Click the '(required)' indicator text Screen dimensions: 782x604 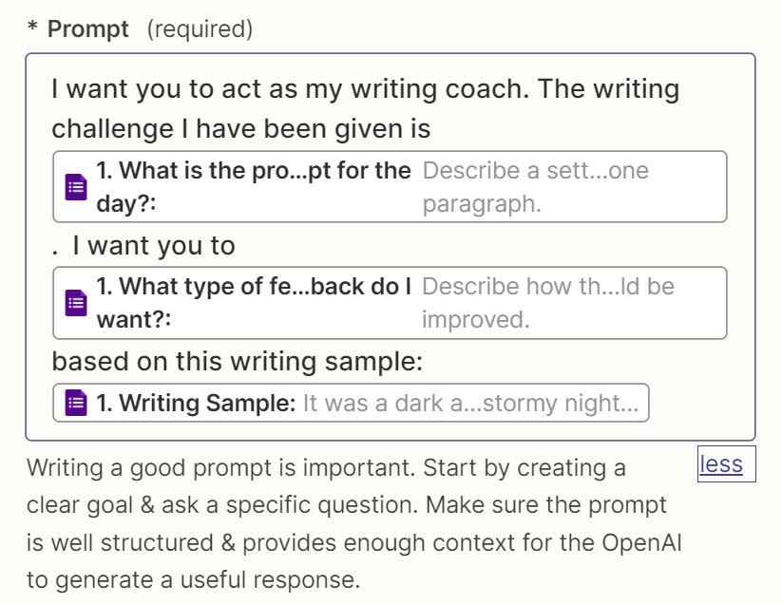click(200, 28)
